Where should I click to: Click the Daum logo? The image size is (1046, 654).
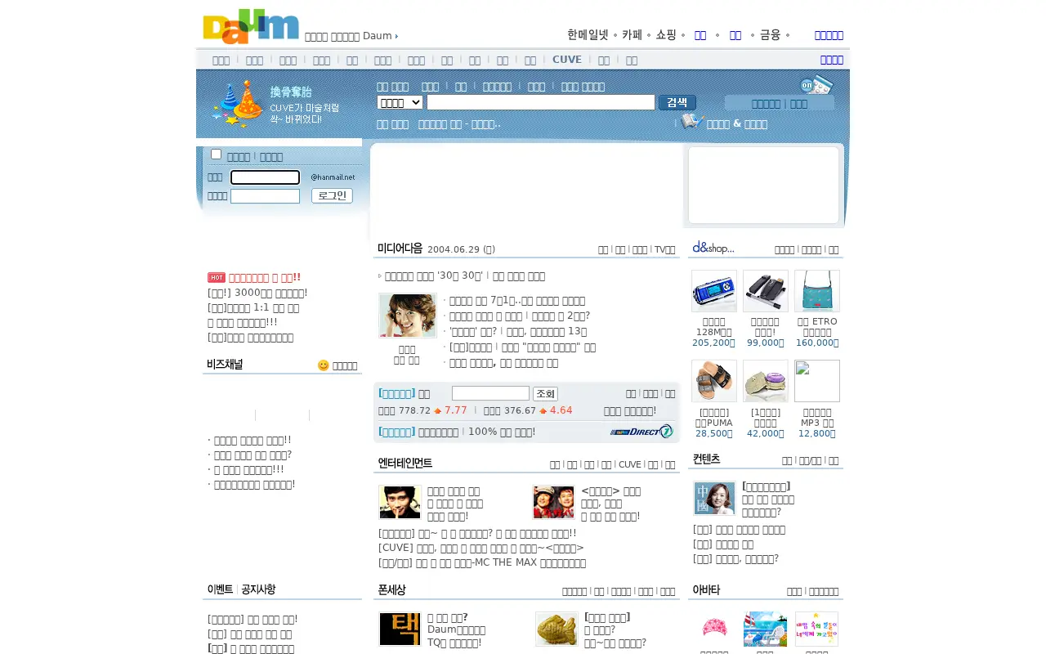click(x=251, y=26)
